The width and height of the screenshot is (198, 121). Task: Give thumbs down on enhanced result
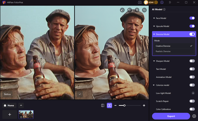[x=130, y=10]
